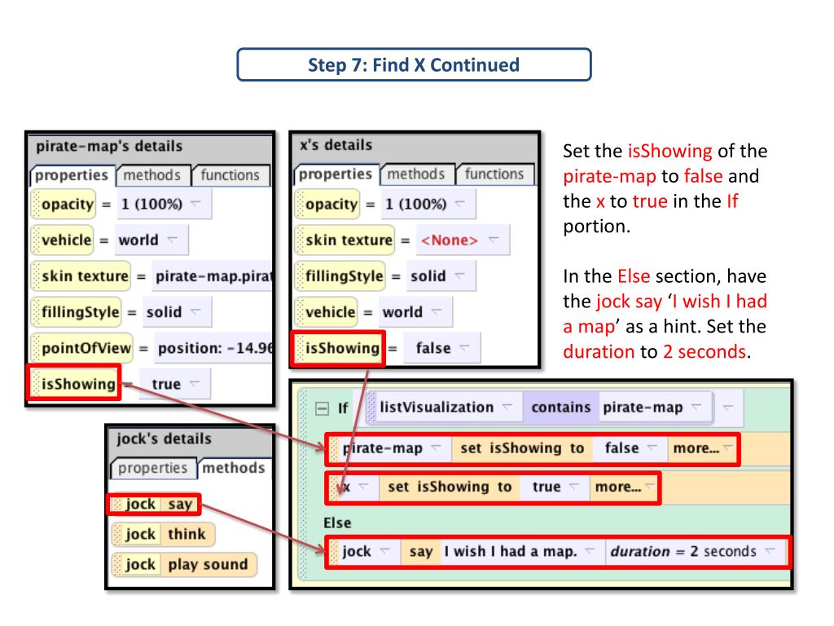Click x's isShowing property tile
834x626 pixels.
tap(338, 348)
